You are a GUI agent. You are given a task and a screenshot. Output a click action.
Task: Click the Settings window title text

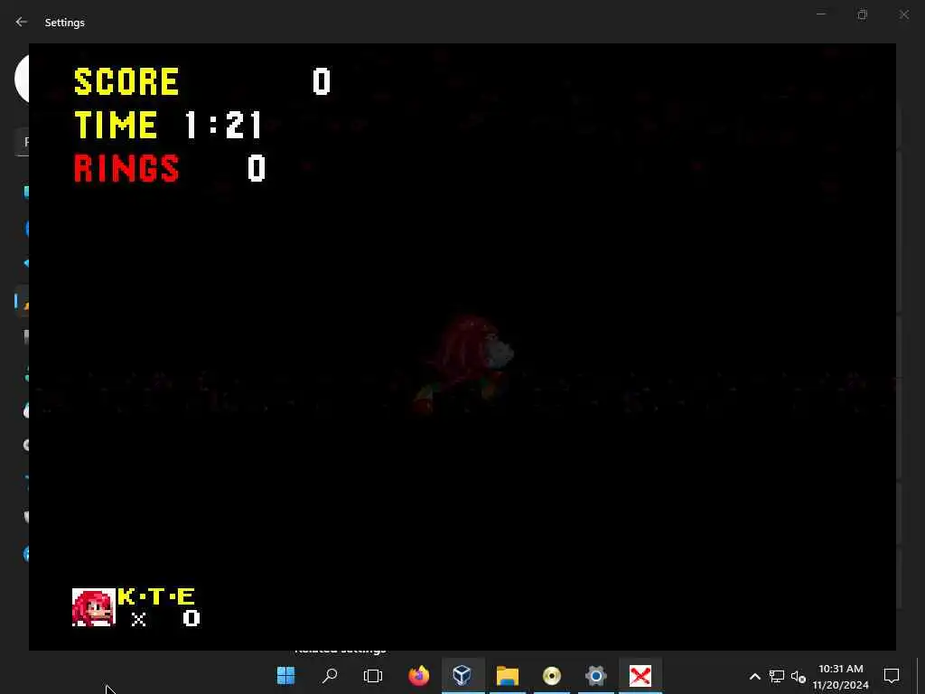coord(65,23)
